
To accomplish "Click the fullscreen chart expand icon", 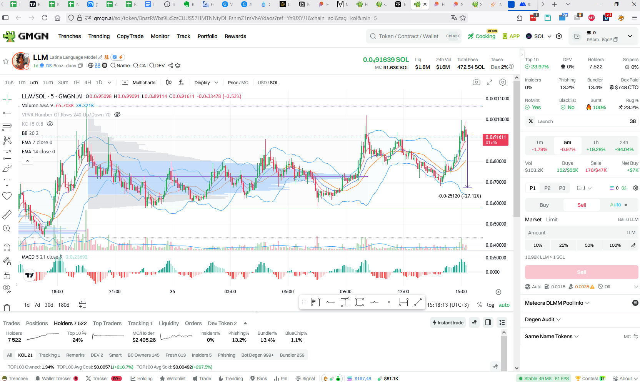I will (490, 82).
